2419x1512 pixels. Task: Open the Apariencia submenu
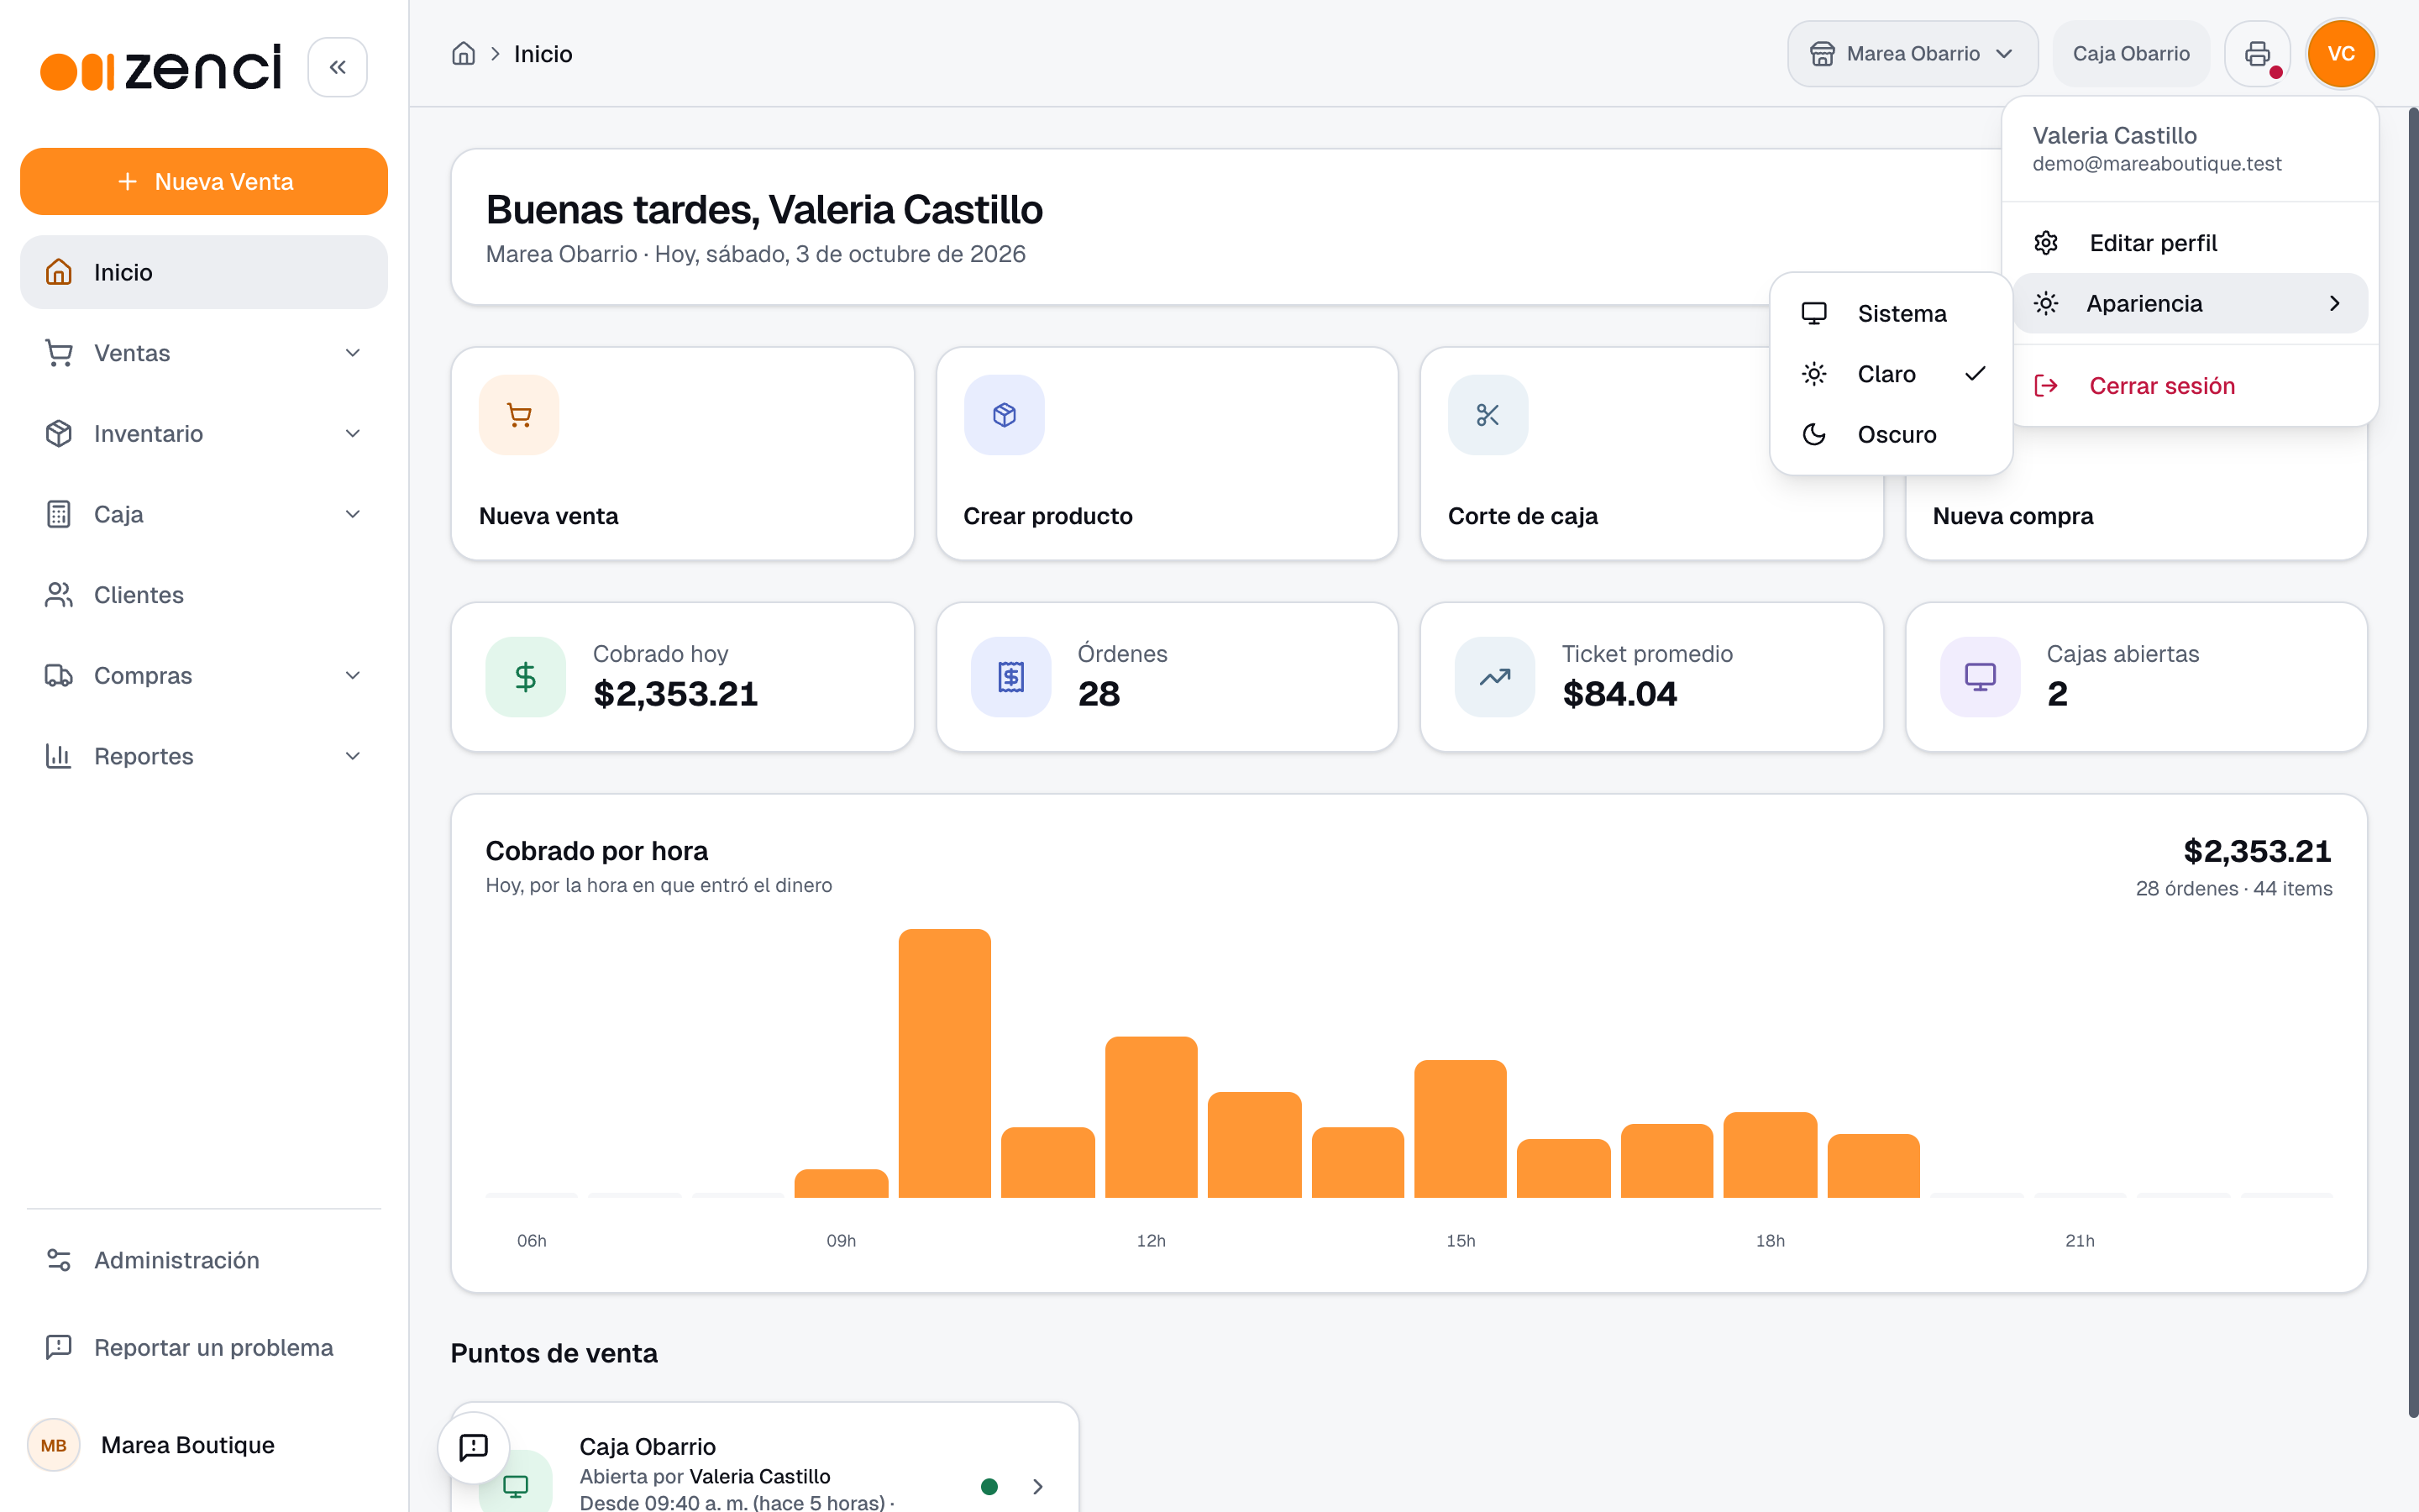2189,304
